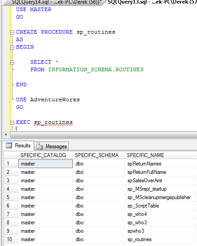Click the horizontal scrollbar track in editor

tap(103, 135)
